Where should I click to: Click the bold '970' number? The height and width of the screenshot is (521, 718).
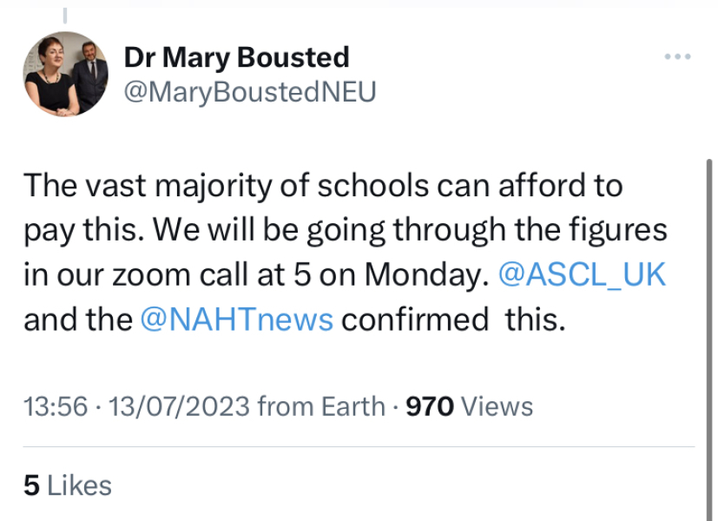tap(430, 406)
